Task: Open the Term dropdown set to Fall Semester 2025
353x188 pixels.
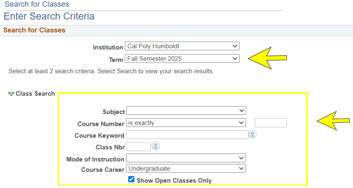Action: point(182,59)
